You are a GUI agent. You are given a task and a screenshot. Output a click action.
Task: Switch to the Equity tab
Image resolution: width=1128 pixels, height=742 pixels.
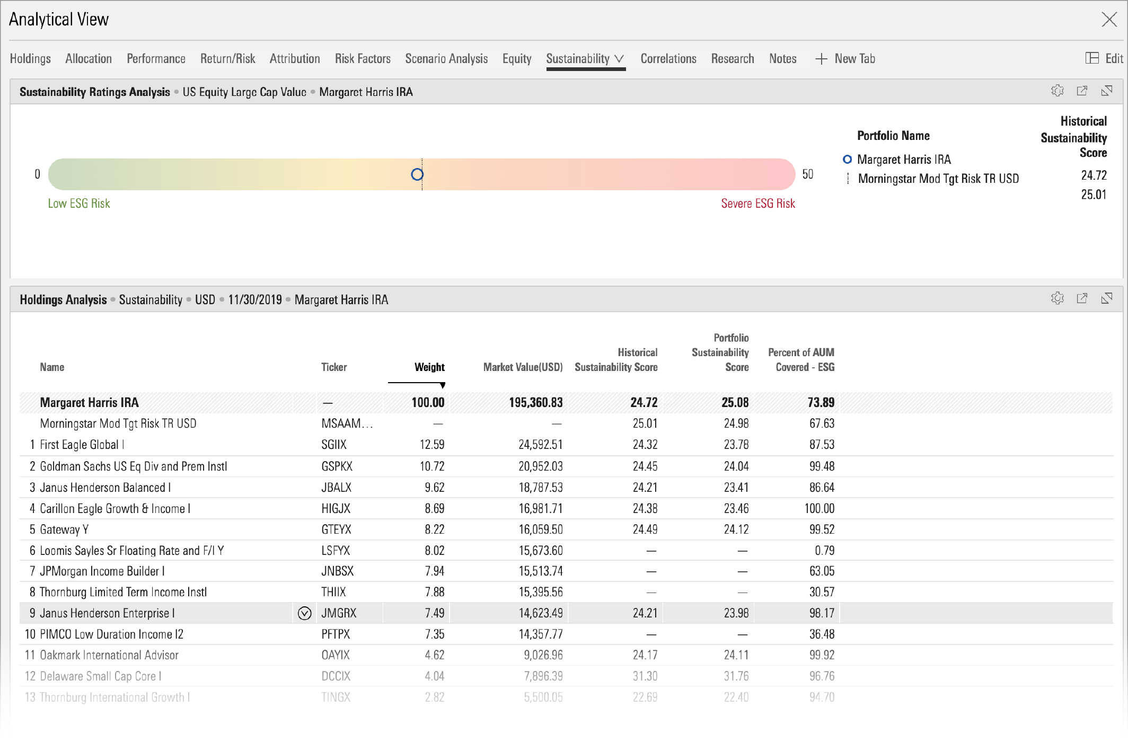tap(517, 59)
